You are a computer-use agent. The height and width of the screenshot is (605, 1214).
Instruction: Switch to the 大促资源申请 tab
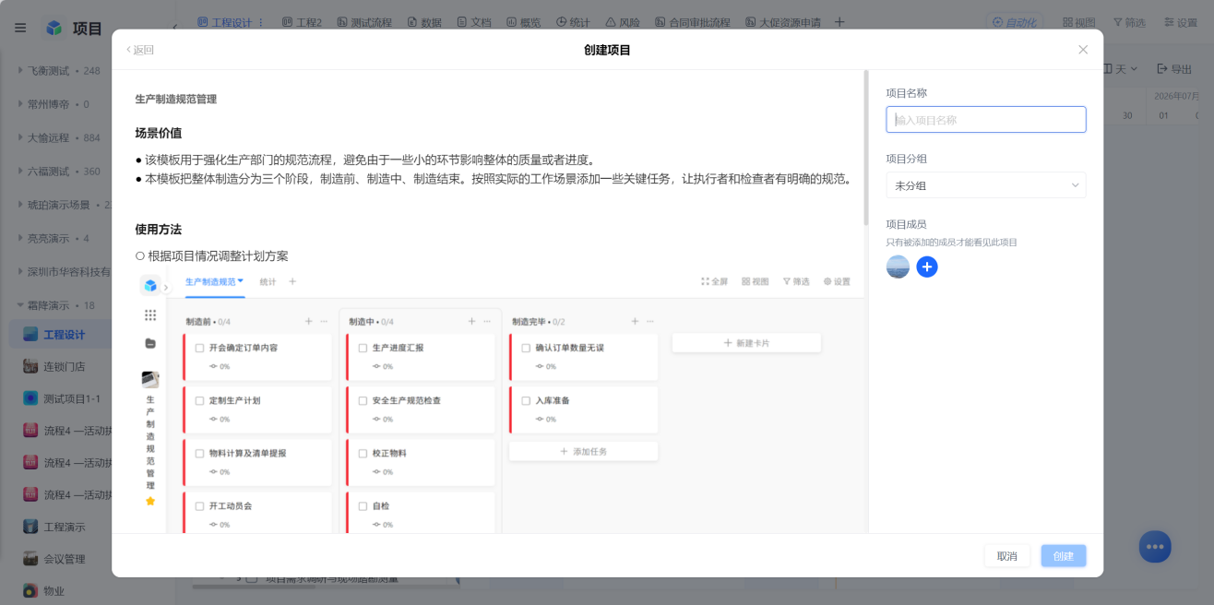click(783, 22)
